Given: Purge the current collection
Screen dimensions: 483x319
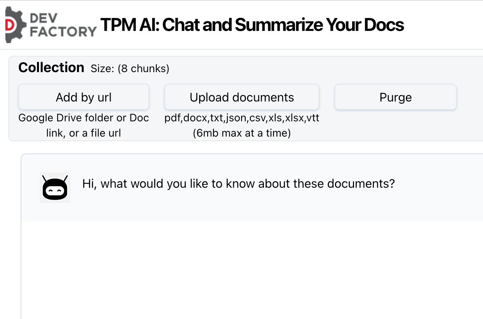Looking at the screenshot, I should [395, 97].
